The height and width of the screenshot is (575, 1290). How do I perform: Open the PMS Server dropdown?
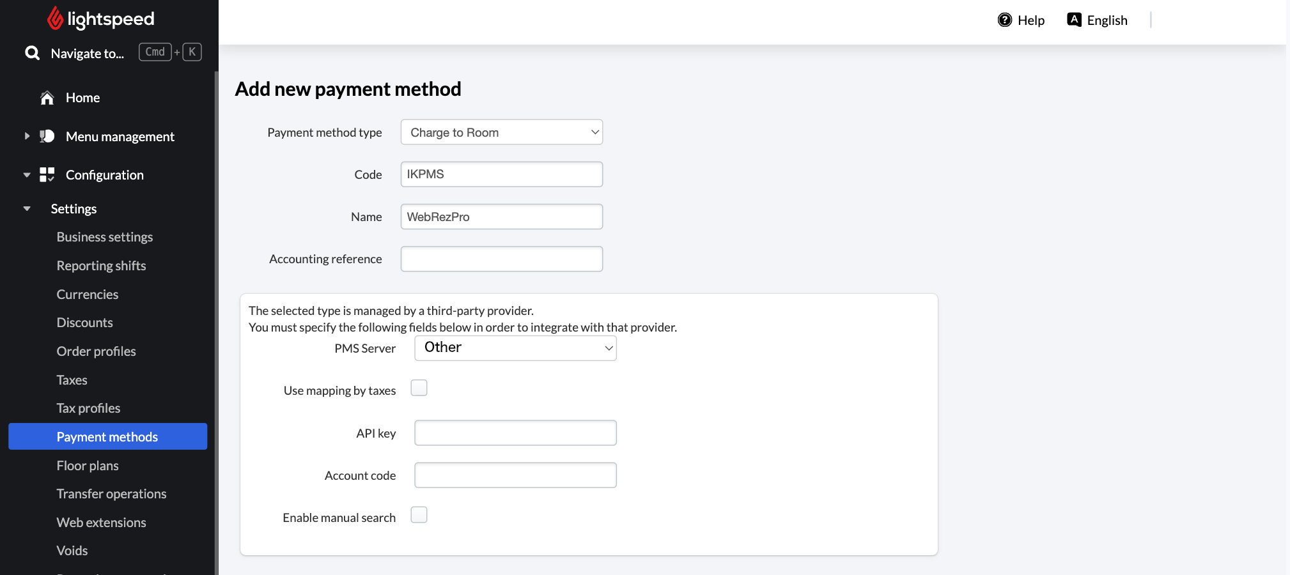(x=515, y=348)
